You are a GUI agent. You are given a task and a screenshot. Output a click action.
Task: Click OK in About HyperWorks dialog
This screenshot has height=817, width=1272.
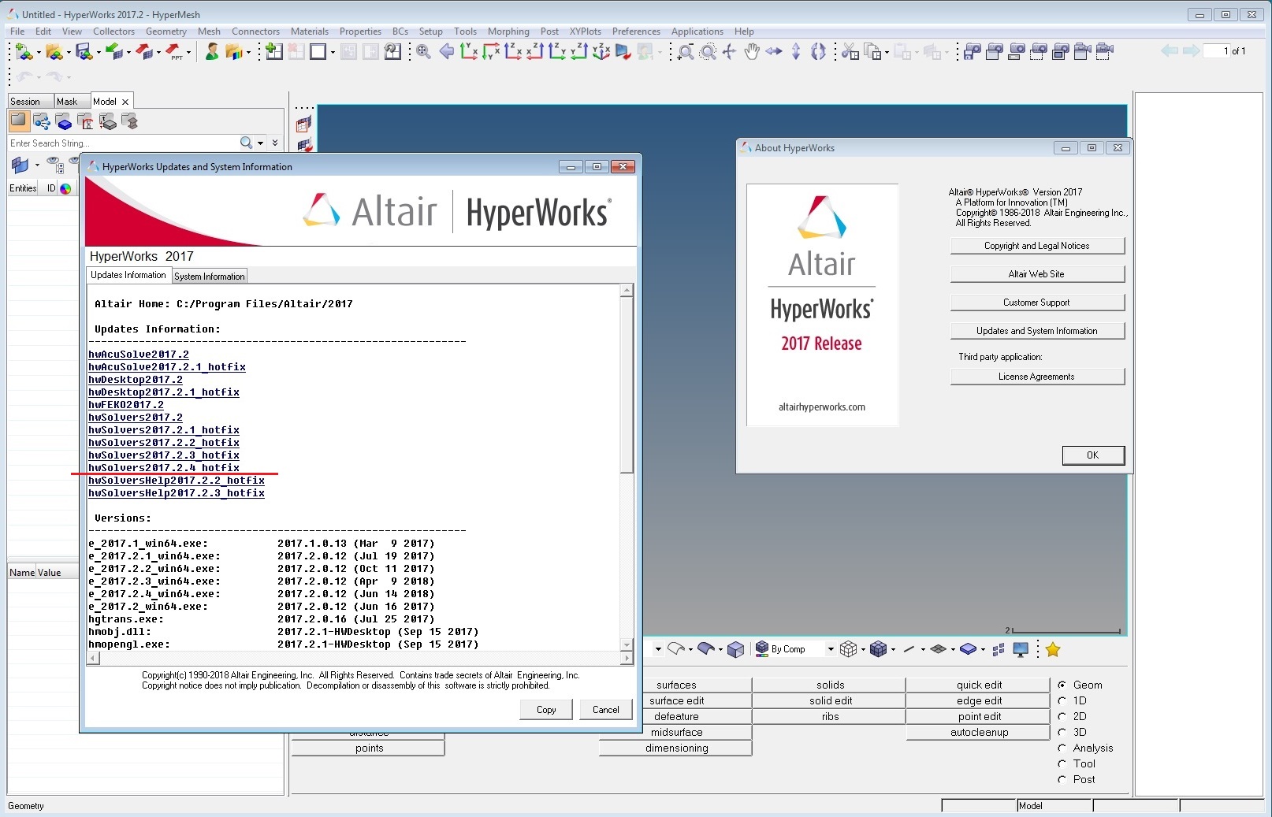[x=1093, y=455]
